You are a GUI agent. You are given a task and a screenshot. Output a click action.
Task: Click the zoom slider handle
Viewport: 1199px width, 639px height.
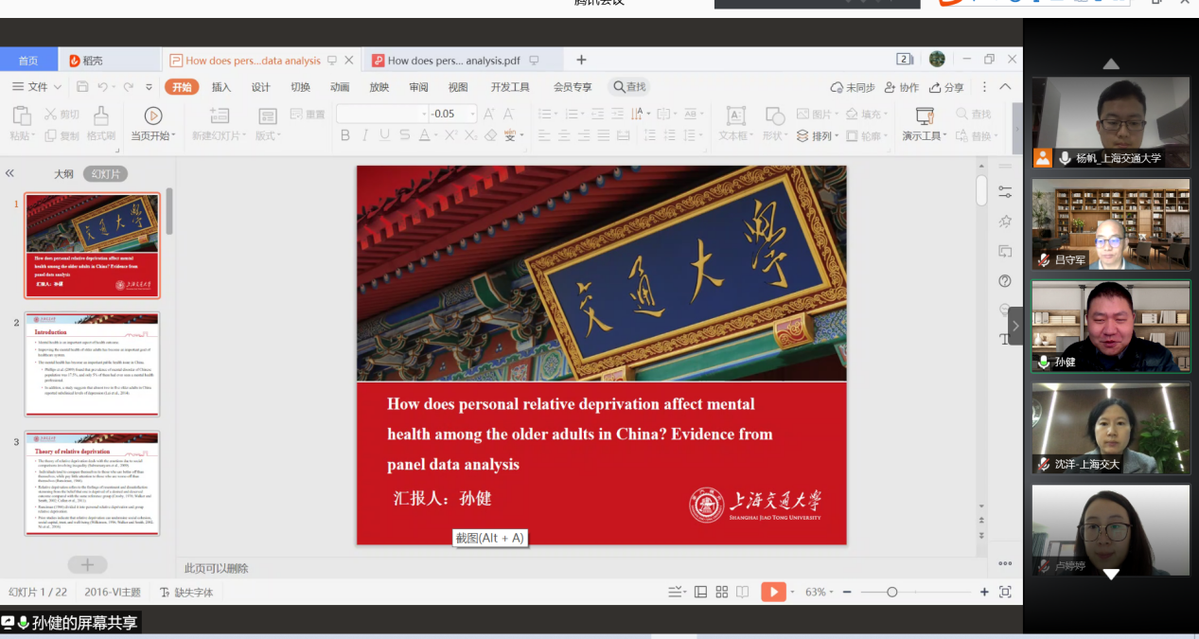[x=891, y=592]
